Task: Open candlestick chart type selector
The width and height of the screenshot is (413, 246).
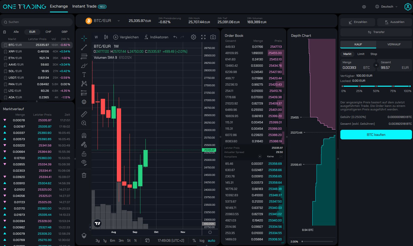Action: pyautogui.click(x=106, y=37)
